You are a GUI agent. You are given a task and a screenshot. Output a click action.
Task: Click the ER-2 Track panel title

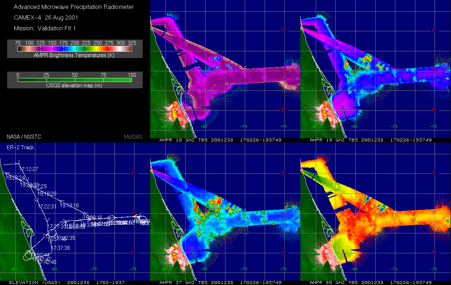point(20,147)
